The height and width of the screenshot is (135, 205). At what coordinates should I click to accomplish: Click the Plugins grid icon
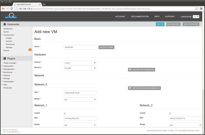click(5, 59)
